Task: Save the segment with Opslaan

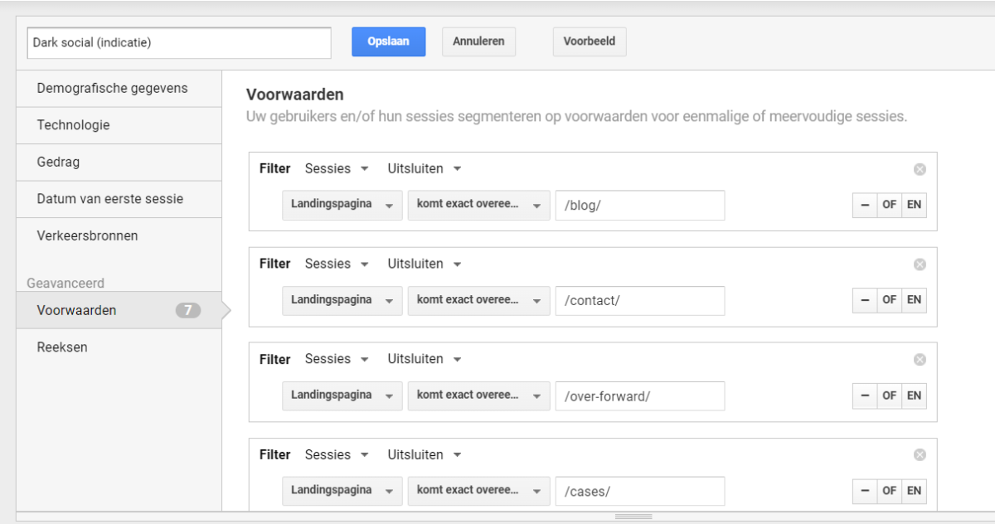Action: point(389,41)
